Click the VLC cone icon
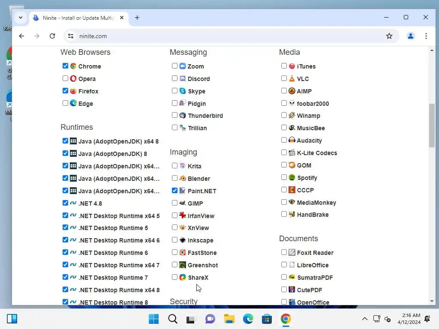439x329 pixels. pos(292,78)
